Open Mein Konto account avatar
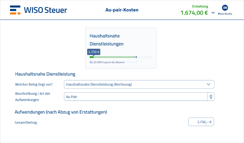 225,7
